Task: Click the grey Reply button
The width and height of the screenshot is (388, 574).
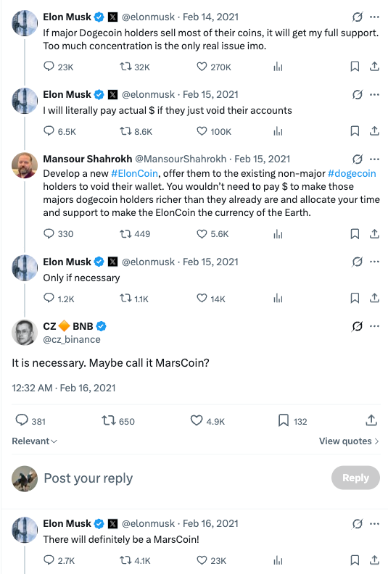Action: 355,478
